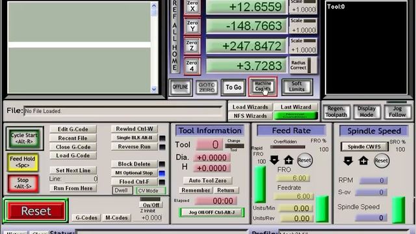Reset the spindle speed override

coord(382,161)
